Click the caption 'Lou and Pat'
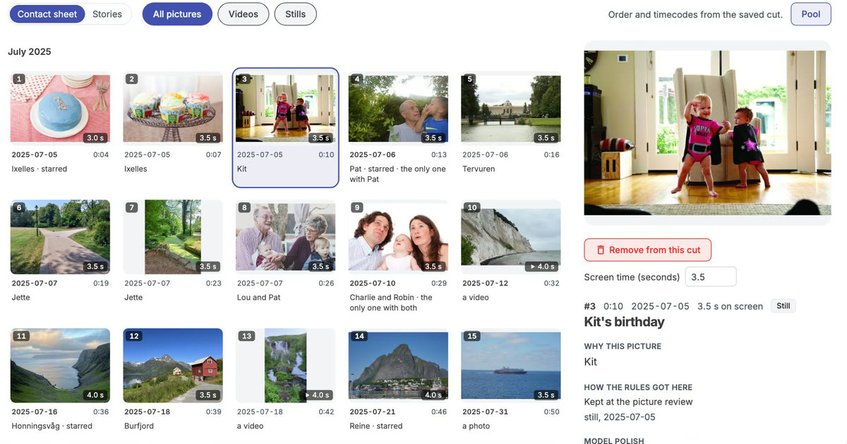Image resolution: width=847 pixels, height=444 pixels. pos(258,297)
